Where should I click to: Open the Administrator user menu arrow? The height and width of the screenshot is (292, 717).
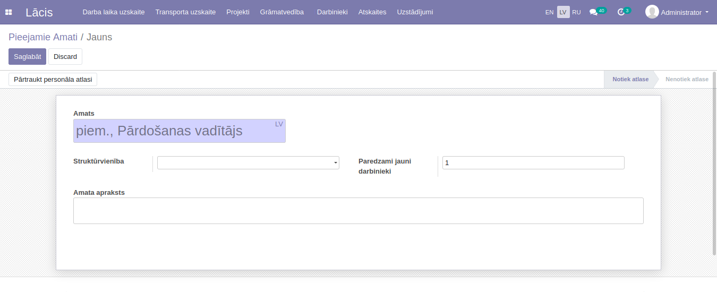click(x=707, y=12)
